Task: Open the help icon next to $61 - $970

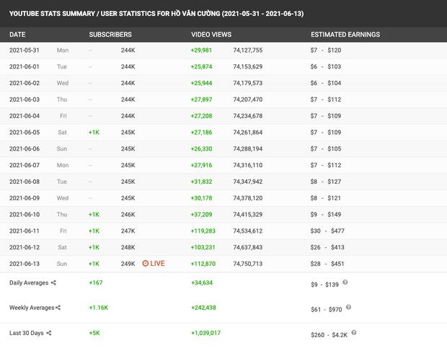Action: pos(349,307)
